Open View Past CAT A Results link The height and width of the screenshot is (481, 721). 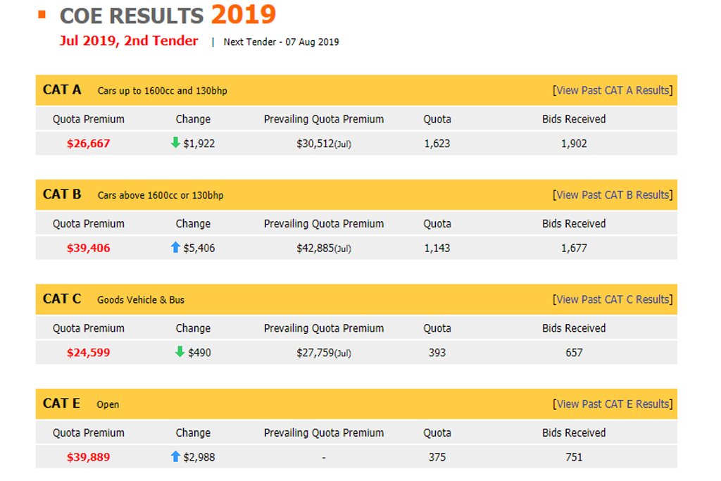coord(613,90)
